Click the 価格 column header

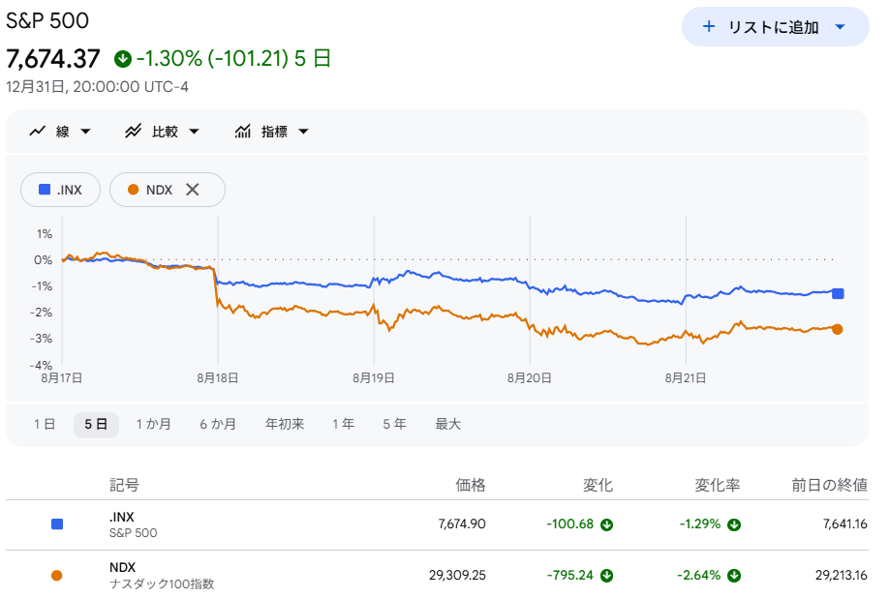pos(471,485)
